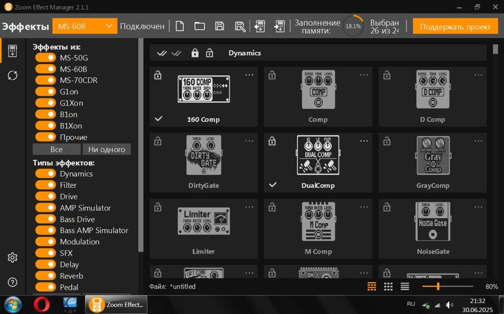Viewport: 504px width, 314px height.
Task: Click the RU language indicator
Action: coord(411,304)
